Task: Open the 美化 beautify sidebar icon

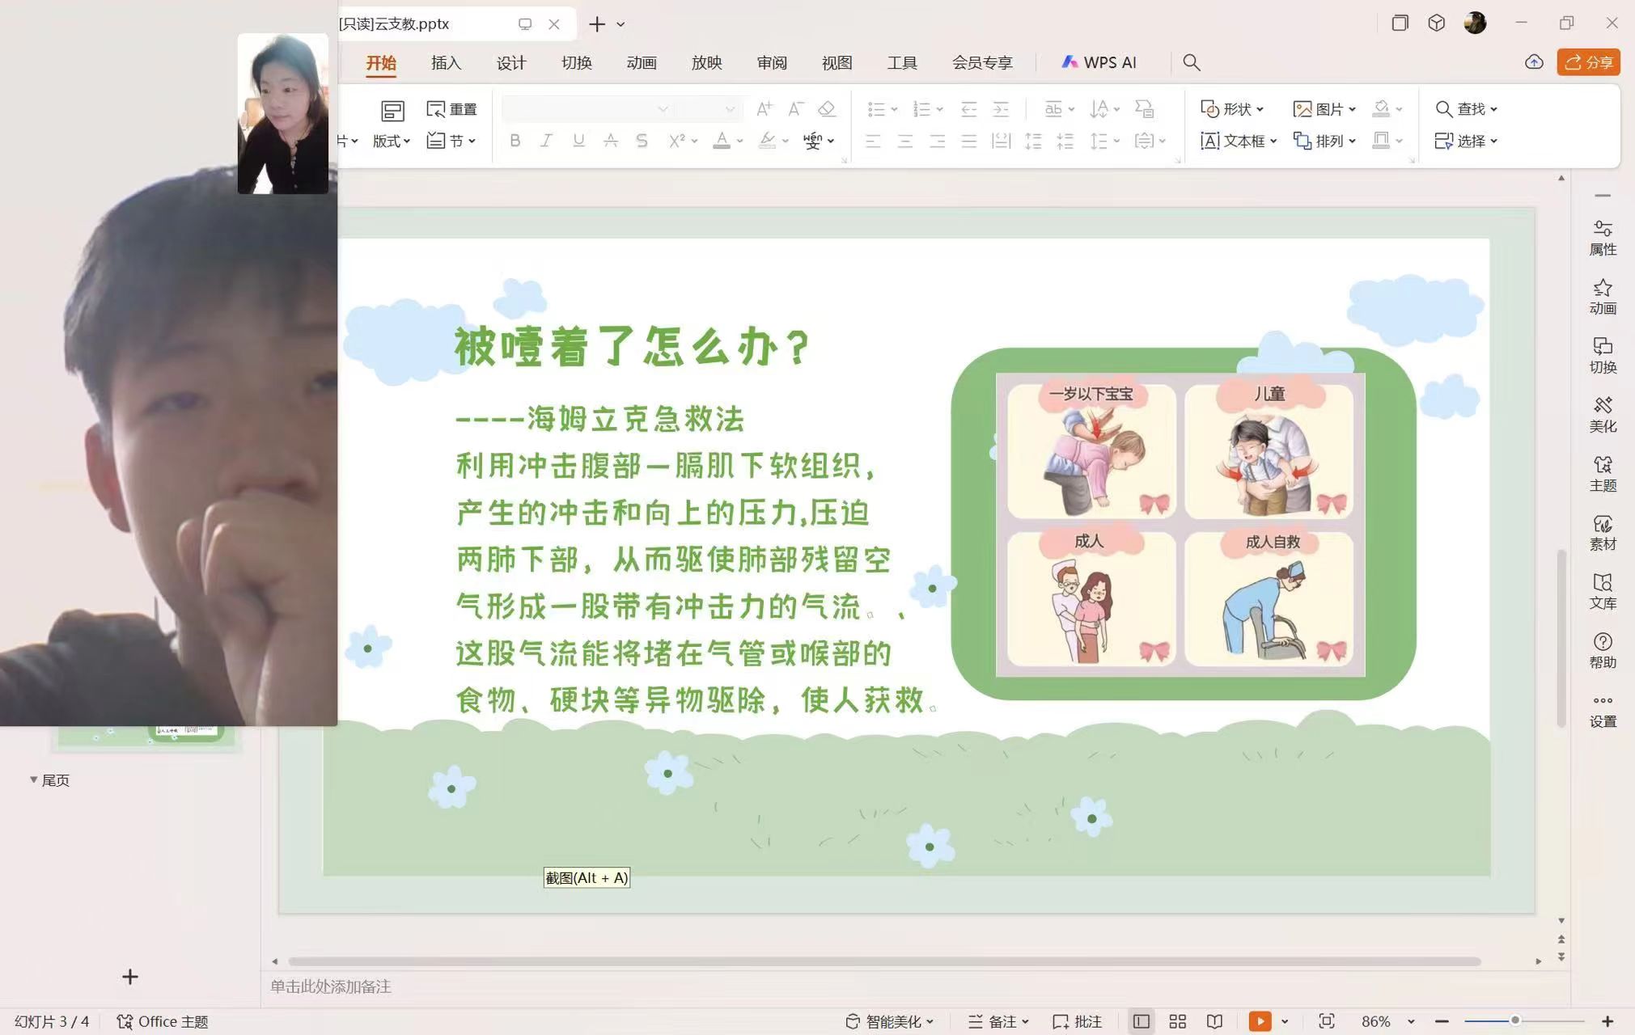Action: [x=1603, y=414]
